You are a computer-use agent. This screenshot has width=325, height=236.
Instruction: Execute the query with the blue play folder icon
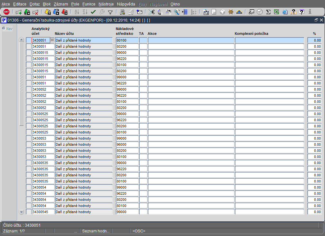click(56, 12)
